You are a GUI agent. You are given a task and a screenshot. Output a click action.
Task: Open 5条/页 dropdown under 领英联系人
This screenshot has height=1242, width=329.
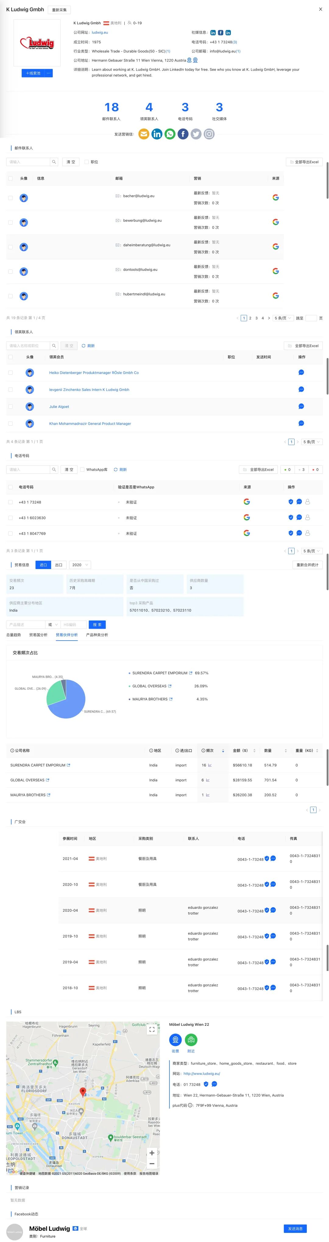(312, 442)
